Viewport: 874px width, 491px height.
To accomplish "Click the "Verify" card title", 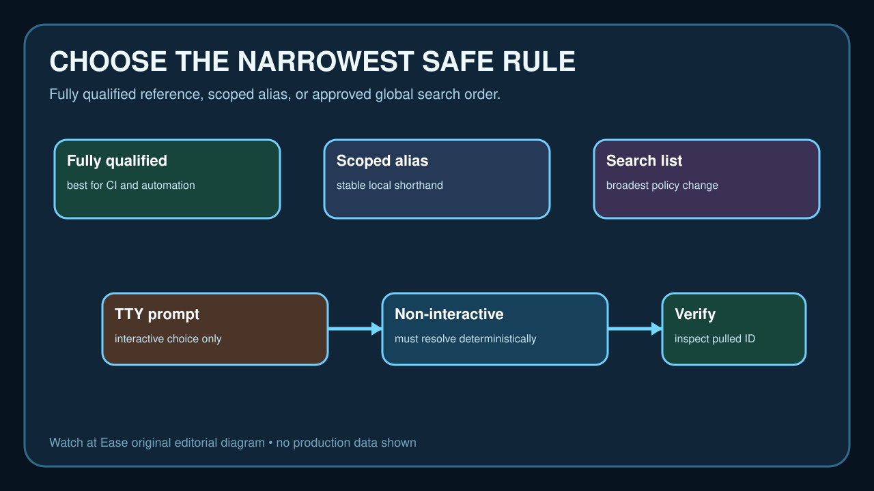I will (x=695, y=314).
